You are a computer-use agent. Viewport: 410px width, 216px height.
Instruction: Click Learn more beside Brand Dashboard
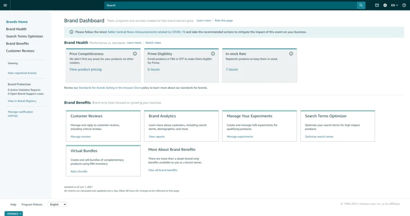click(204, 20)
